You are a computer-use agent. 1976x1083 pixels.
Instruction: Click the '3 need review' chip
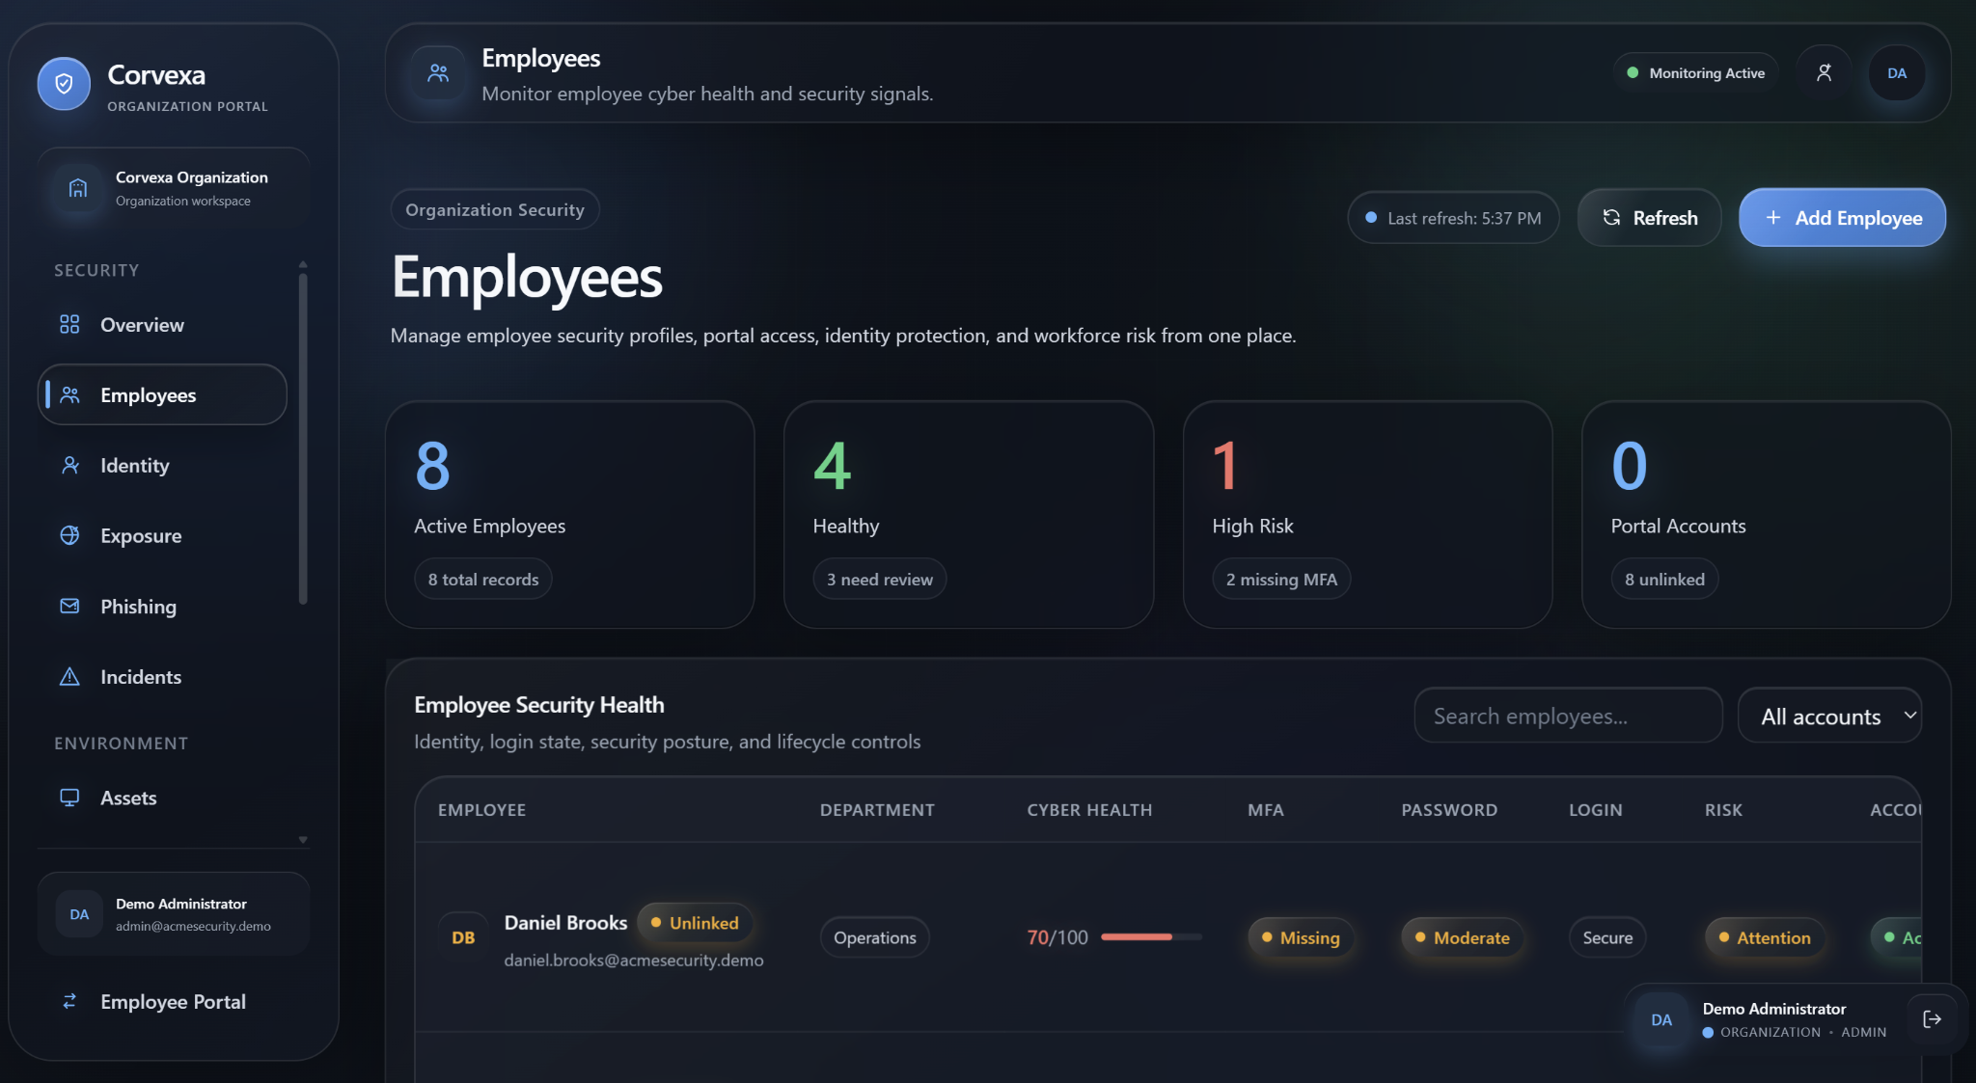tap(880, 580)
